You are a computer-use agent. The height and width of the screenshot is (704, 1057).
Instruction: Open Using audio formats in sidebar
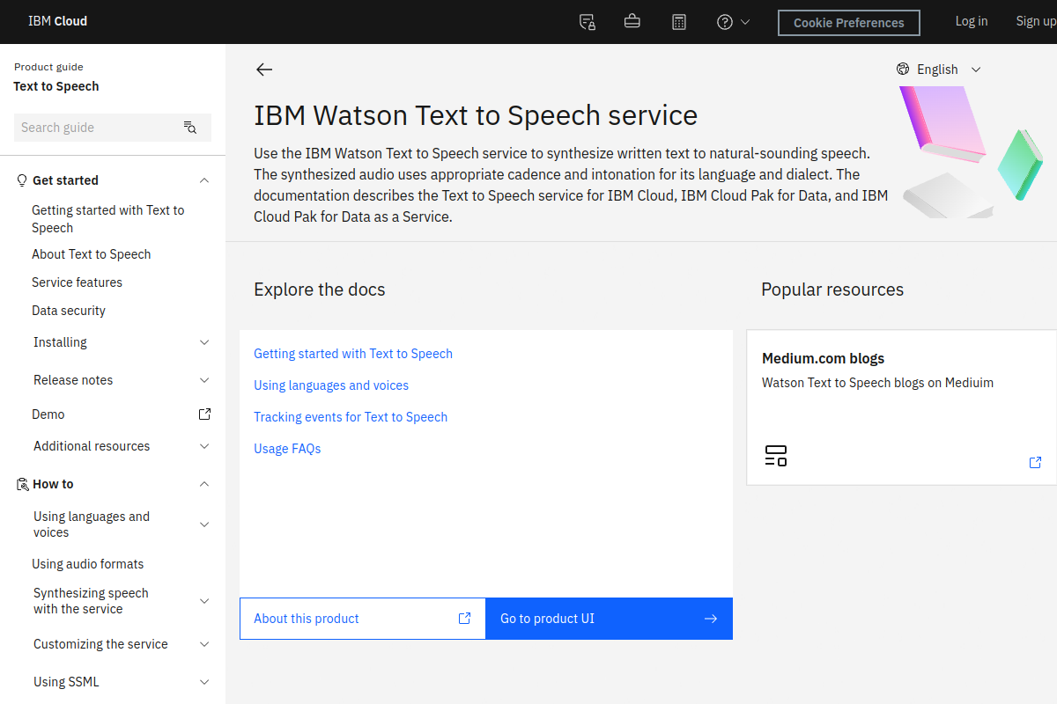[88, 564]
